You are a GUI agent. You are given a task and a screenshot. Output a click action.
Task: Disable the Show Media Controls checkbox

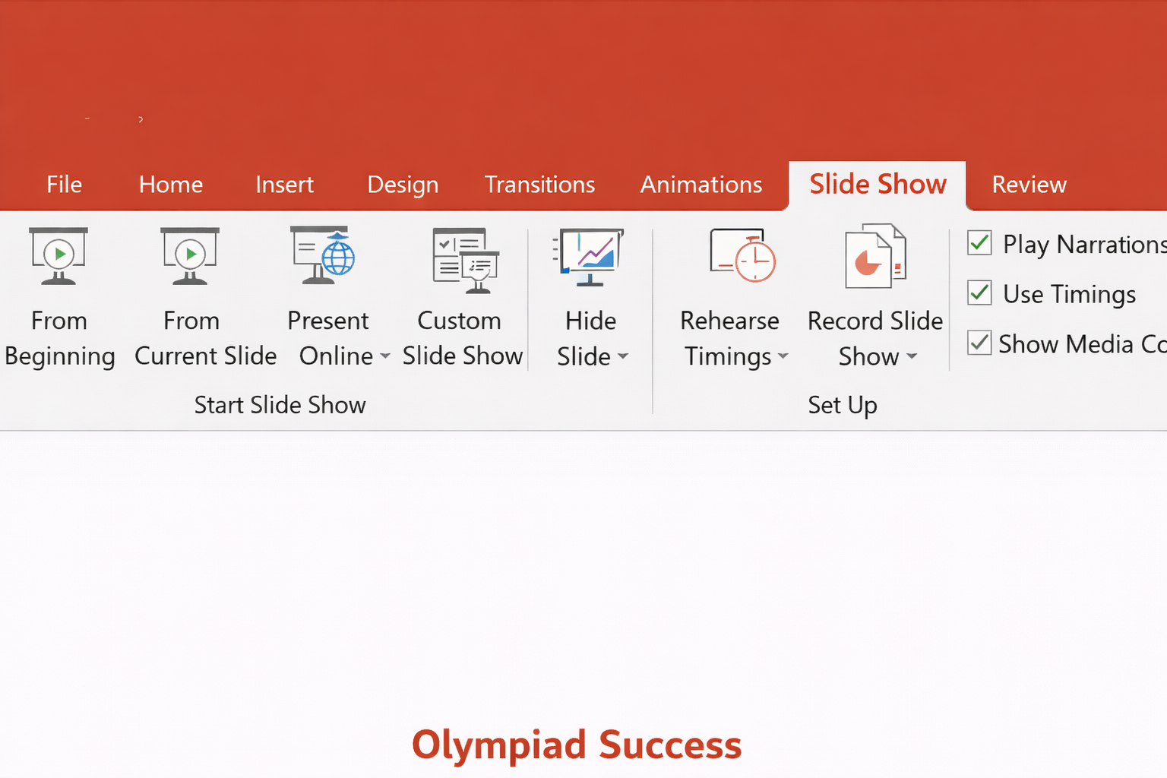tap(979, 343)
